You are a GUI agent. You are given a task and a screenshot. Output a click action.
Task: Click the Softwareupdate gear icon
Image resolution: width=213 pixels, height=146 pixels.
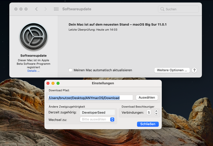pyautogui.click(x=34, y=37)
